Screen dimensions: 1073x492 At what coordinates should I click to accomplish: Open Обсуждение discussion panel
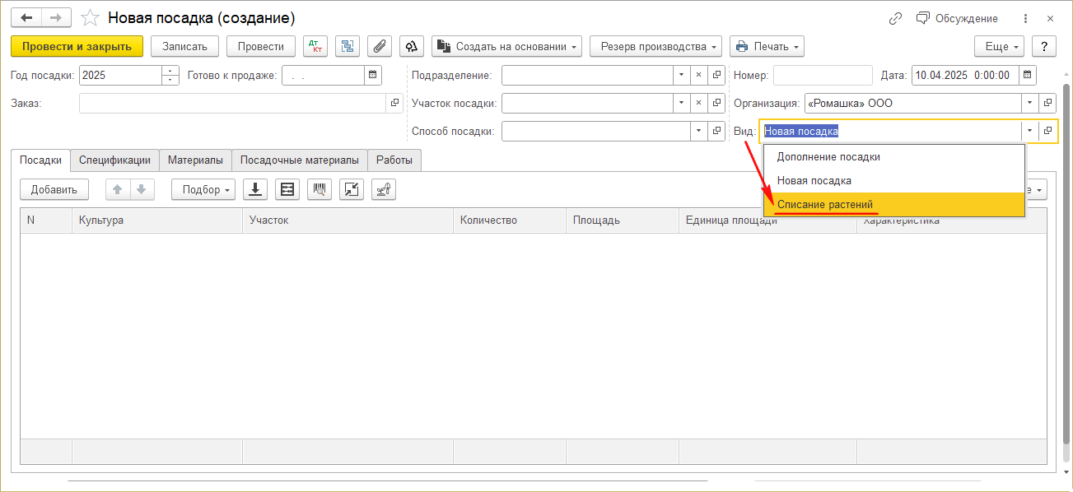tap(957, 18)
